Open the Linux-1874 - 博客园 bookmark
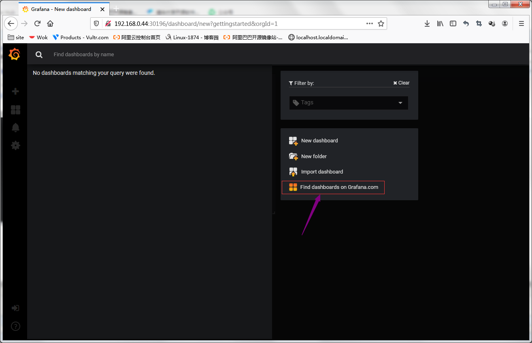Viewport: 532px width, 343px height. coord(192,37)
